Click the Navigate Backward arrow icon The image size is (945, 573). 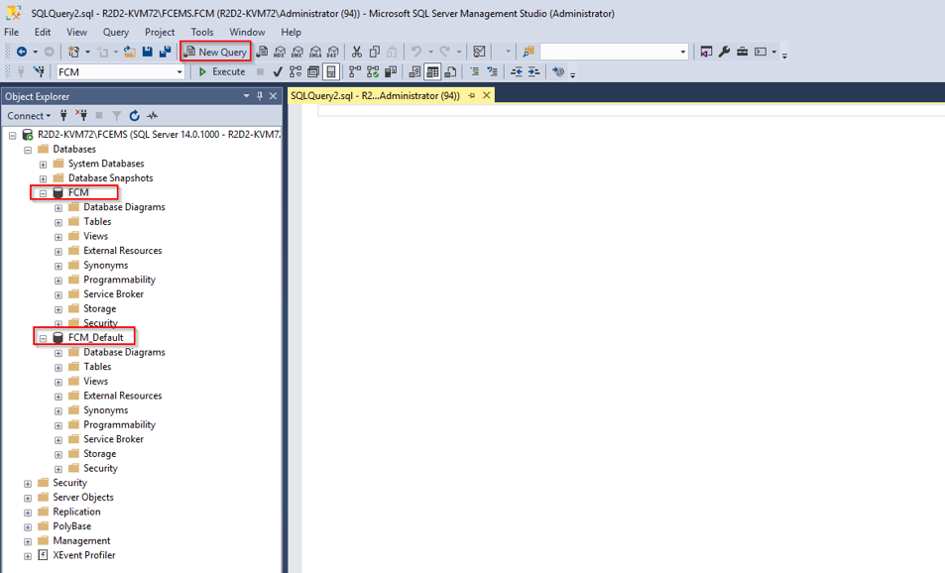pos(22,52)
